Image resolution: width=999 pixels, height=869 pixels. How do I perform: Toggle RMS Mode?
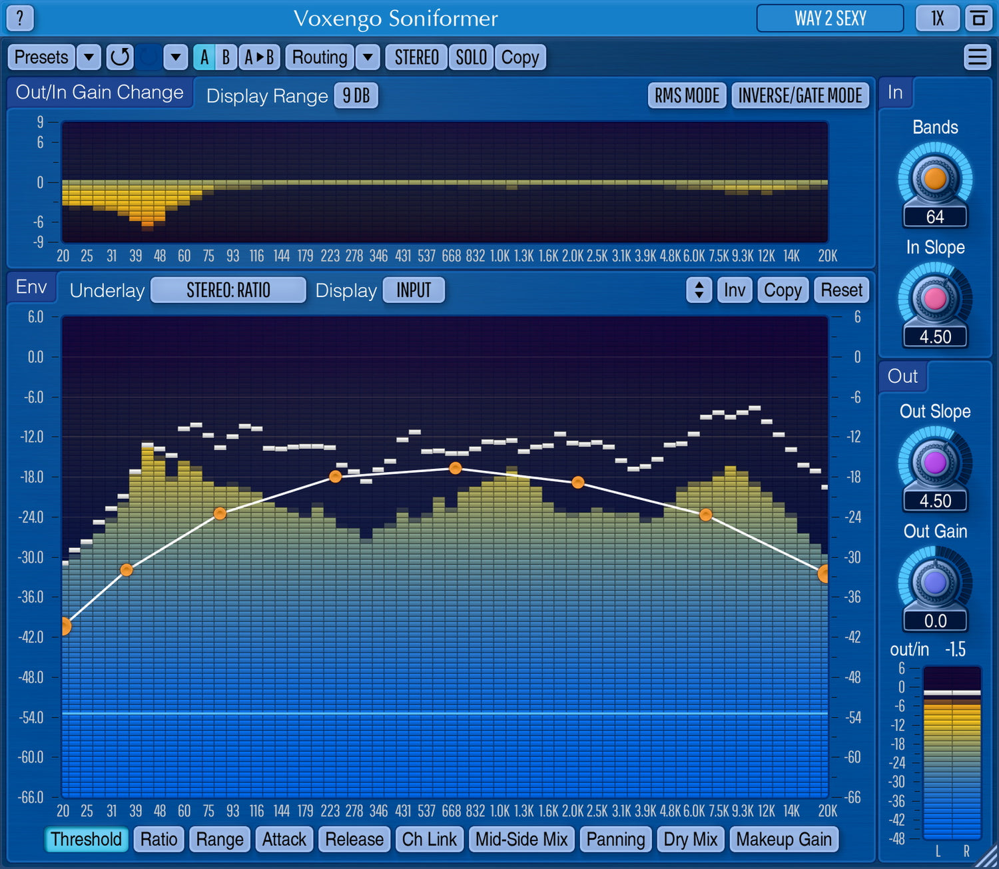687,96
